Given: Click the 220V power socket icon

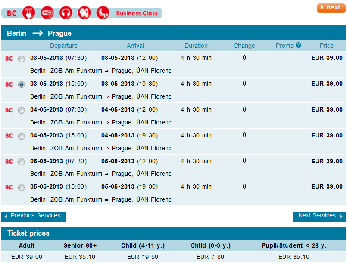Looking at the screenshot, I should coord(29,12).
